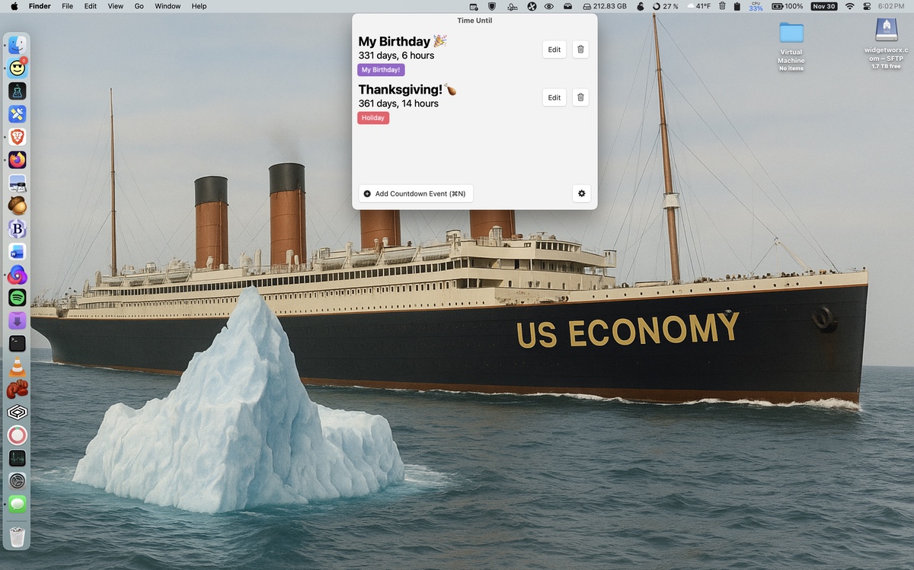Show the 41°F weather menu
Screen dimensions: 914x570
698,6
